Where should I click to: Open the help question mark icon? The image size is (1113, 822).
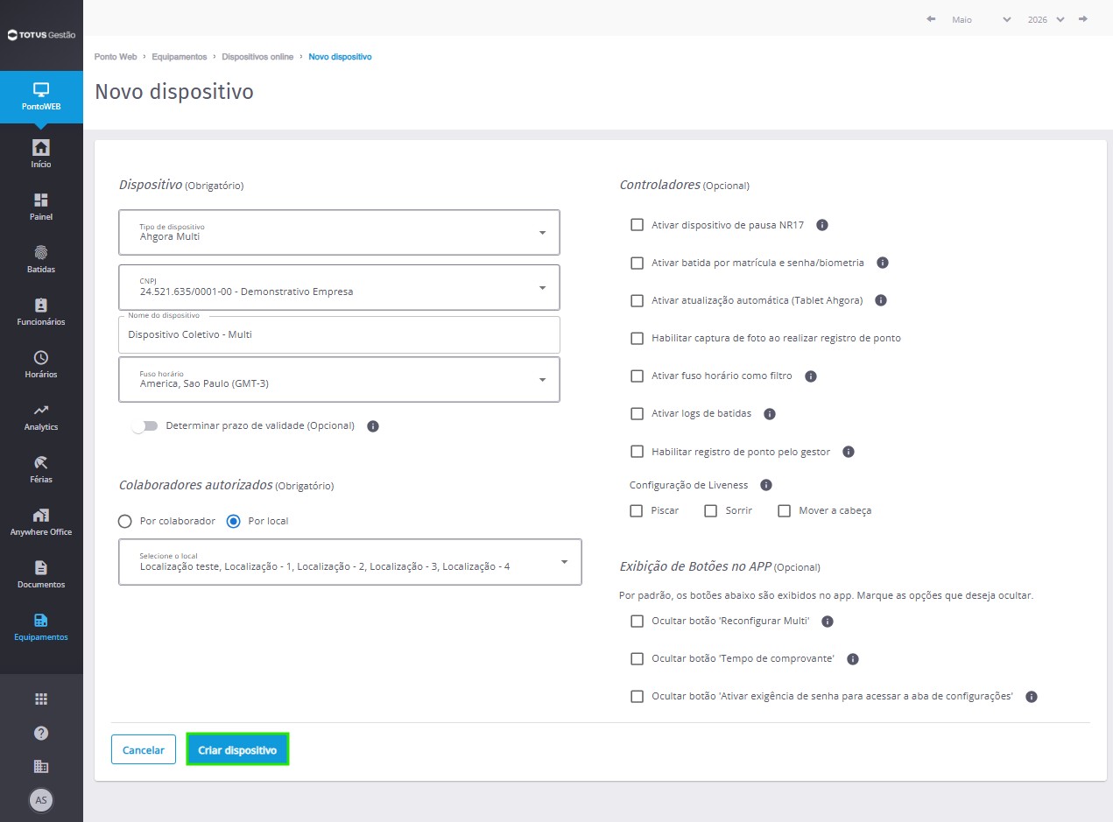(x=41, y=733)
